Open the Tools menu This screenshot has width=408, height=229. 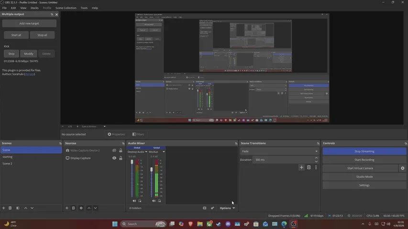point(84,8)
